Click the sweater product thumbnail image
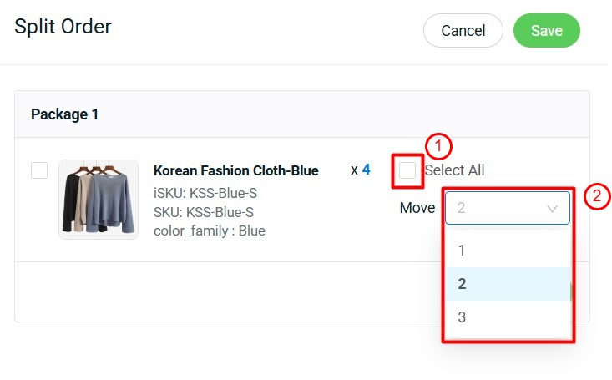Image resolution: width=612 pixels, height=380 pixels. pyautogui.click(x=99, y=200)
